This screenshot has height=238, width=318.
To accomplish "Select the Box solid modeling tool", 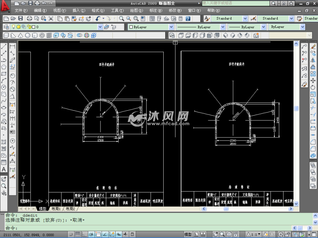I will pos(6,36).
